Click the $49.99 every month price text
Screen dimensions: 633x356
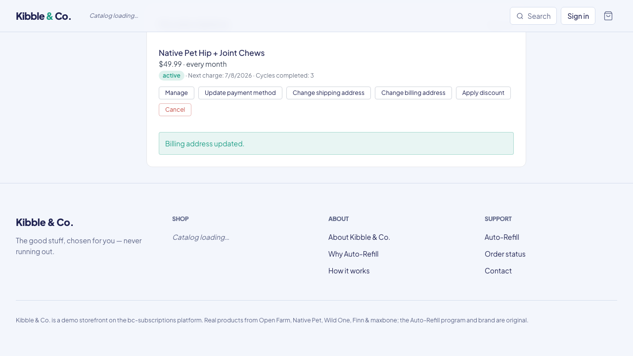pyautogui.click(x=193, y=64)
